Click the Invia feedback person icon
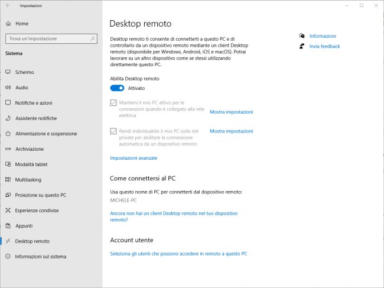The width and height of the screenshot is (384, 288). [302, 46]
